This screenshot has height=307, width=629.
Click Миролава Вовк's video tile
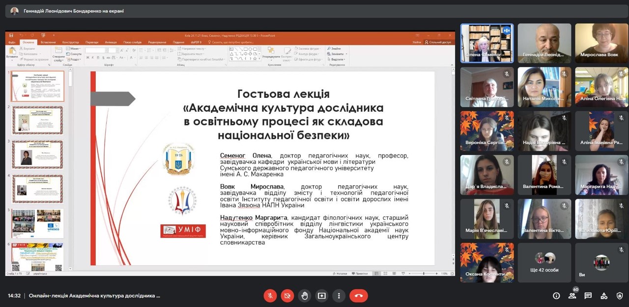click(x=601, y=43)
